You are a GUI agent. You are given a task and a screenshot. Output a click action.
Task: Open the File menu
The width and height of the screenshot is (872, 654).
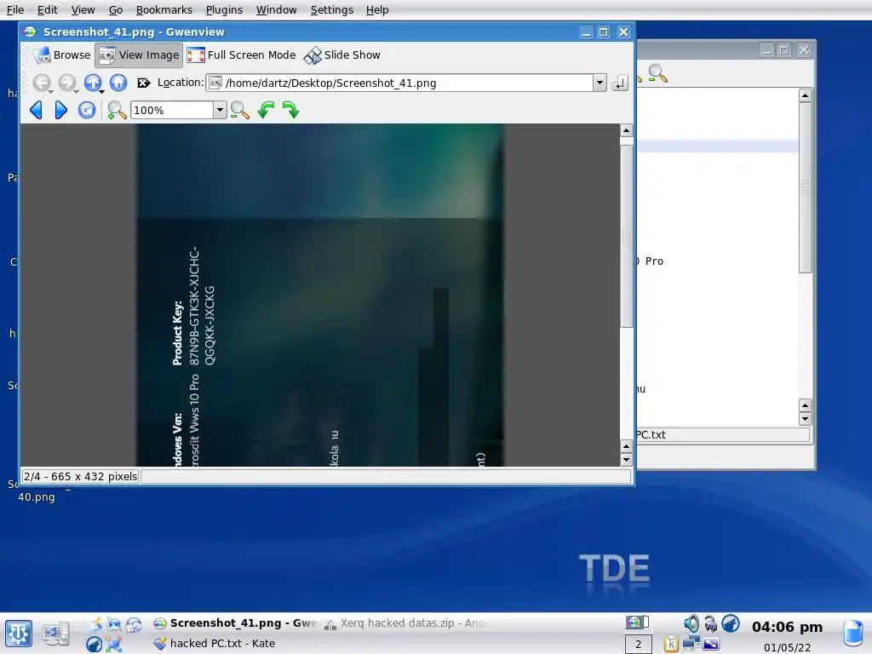[x=15, y=10]
